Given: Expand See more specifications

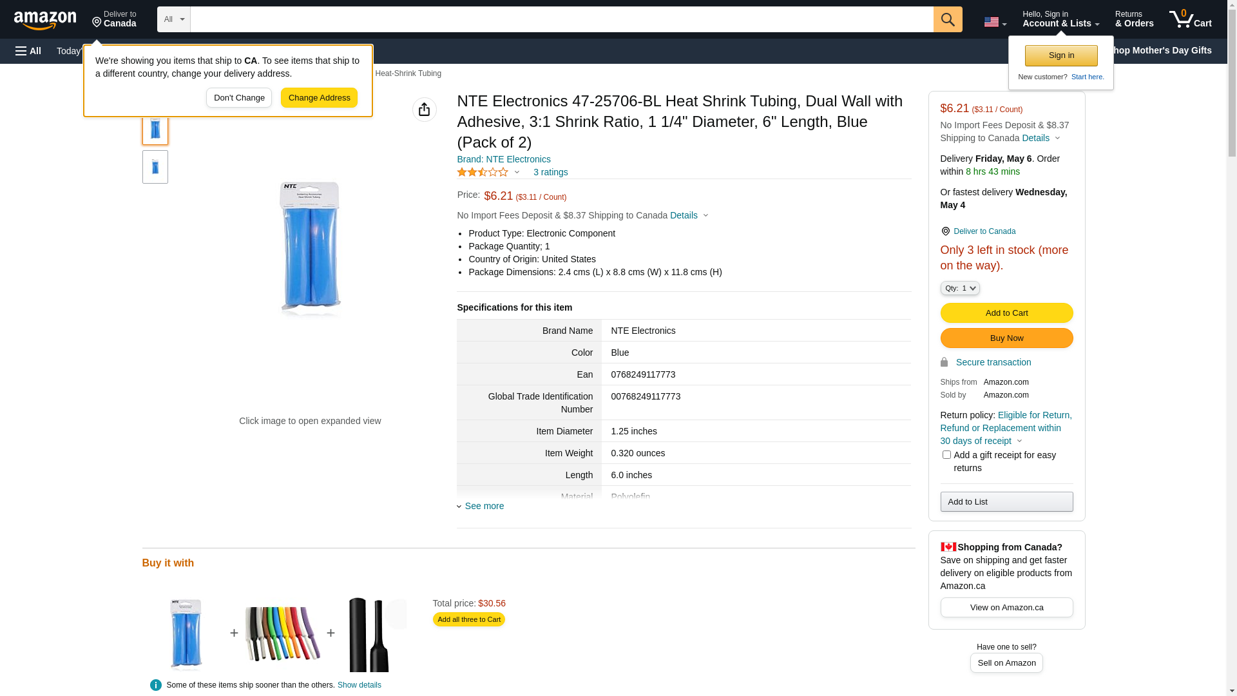Looking at the screenshot, I should [483, 506].
